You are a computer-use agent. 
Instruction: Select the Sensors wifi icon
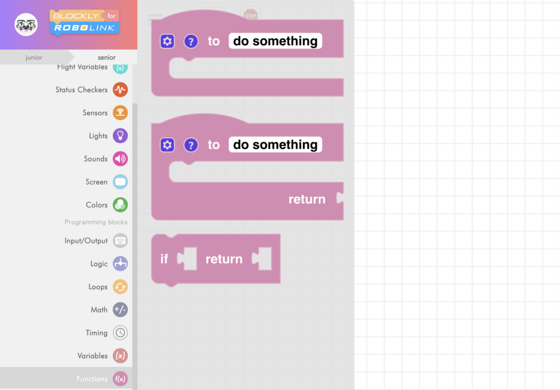click(120, 113)
